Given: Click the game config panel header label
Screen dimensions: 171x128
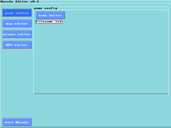Looking at the screenshot, I should click(x=45, y=8).
